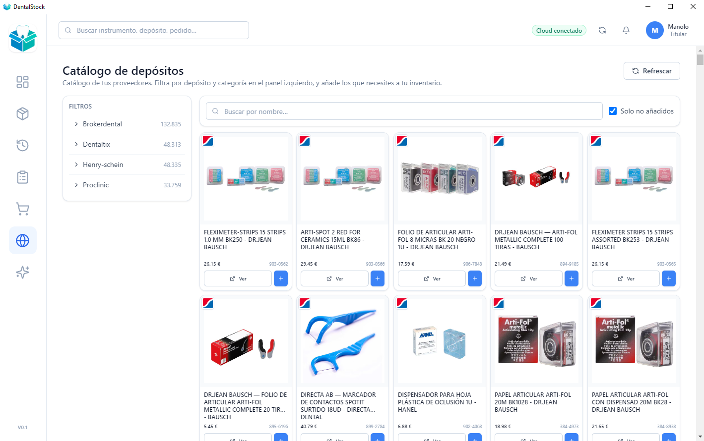
Task: Add FLEXIMETER-STRIPS 1.0 MM BK250 with its plus button
Action: click(281, 278)
